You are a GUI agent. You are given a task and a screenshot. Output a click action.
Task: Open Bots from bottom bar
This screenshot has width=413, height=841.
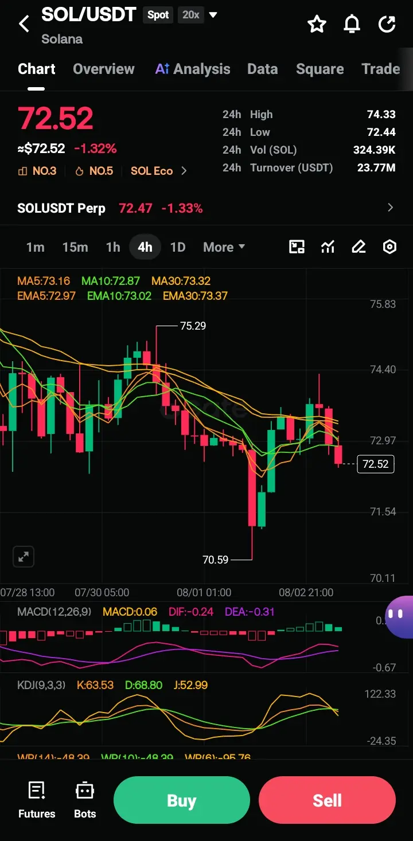85,800
